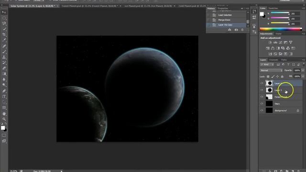This screenshot has width=306, height=172.
Task: Hide the Background layer
Action: pos(262,110)
